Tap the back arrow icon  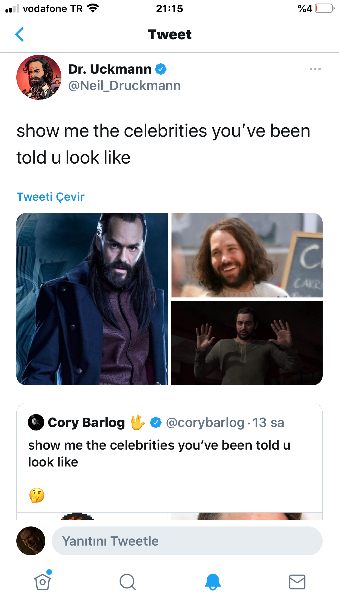coord(20,34)
